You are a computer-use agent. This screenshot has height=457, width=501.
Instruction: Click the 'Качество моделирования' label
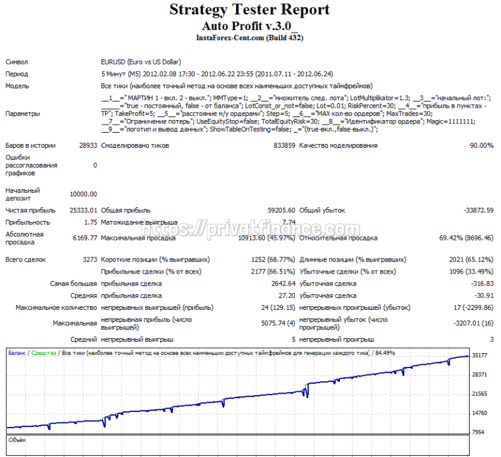338,146
